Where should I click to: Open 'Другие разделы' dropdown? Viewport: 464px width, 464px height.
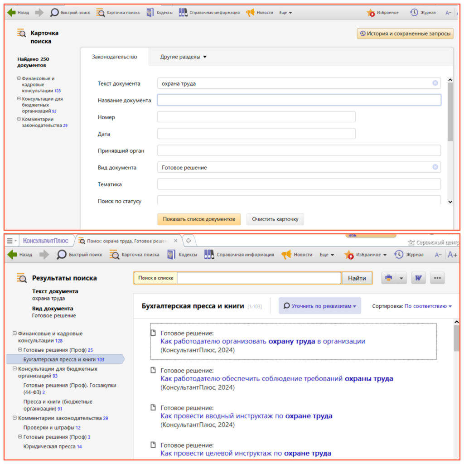coord(183,57)
